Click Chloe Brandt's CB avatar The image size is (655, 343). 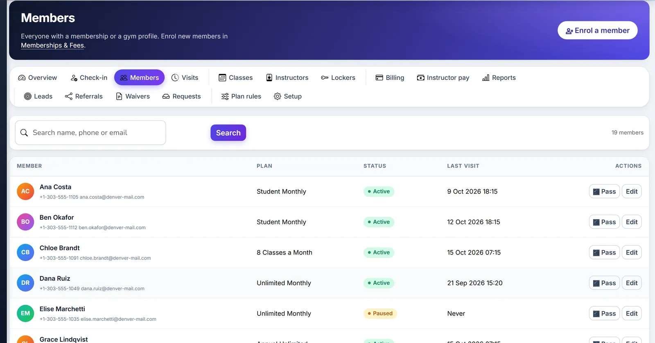tap(25, 252)
